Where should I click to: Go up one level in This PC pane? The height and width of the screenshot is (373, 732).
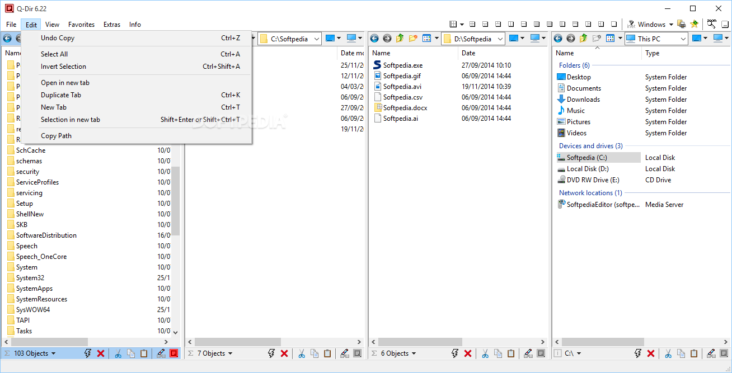click(583, 39)
